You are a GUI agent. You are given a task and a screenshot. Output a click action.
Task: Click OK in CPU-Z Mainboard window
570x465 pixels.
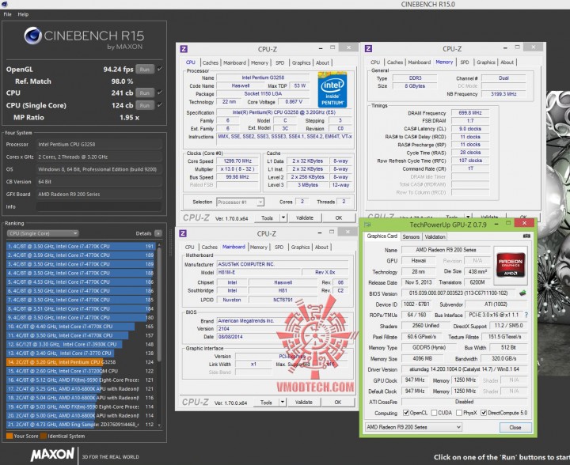pos(338,403)
